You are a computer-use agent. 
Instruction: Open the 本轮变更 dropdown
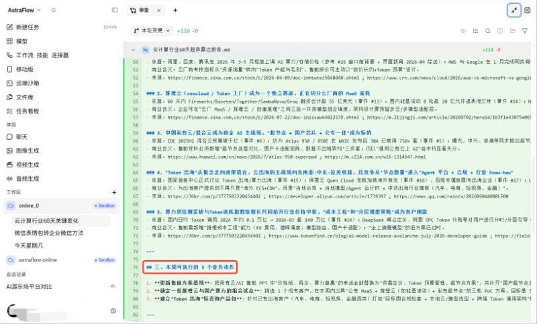pos(152,30)
